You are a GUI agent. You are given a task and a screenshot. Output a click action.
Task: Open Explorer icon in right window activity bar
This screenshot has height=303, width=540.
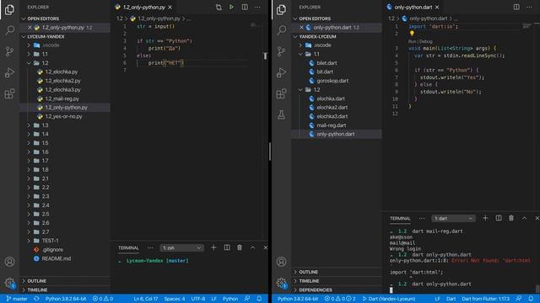(x=281, y=9)
